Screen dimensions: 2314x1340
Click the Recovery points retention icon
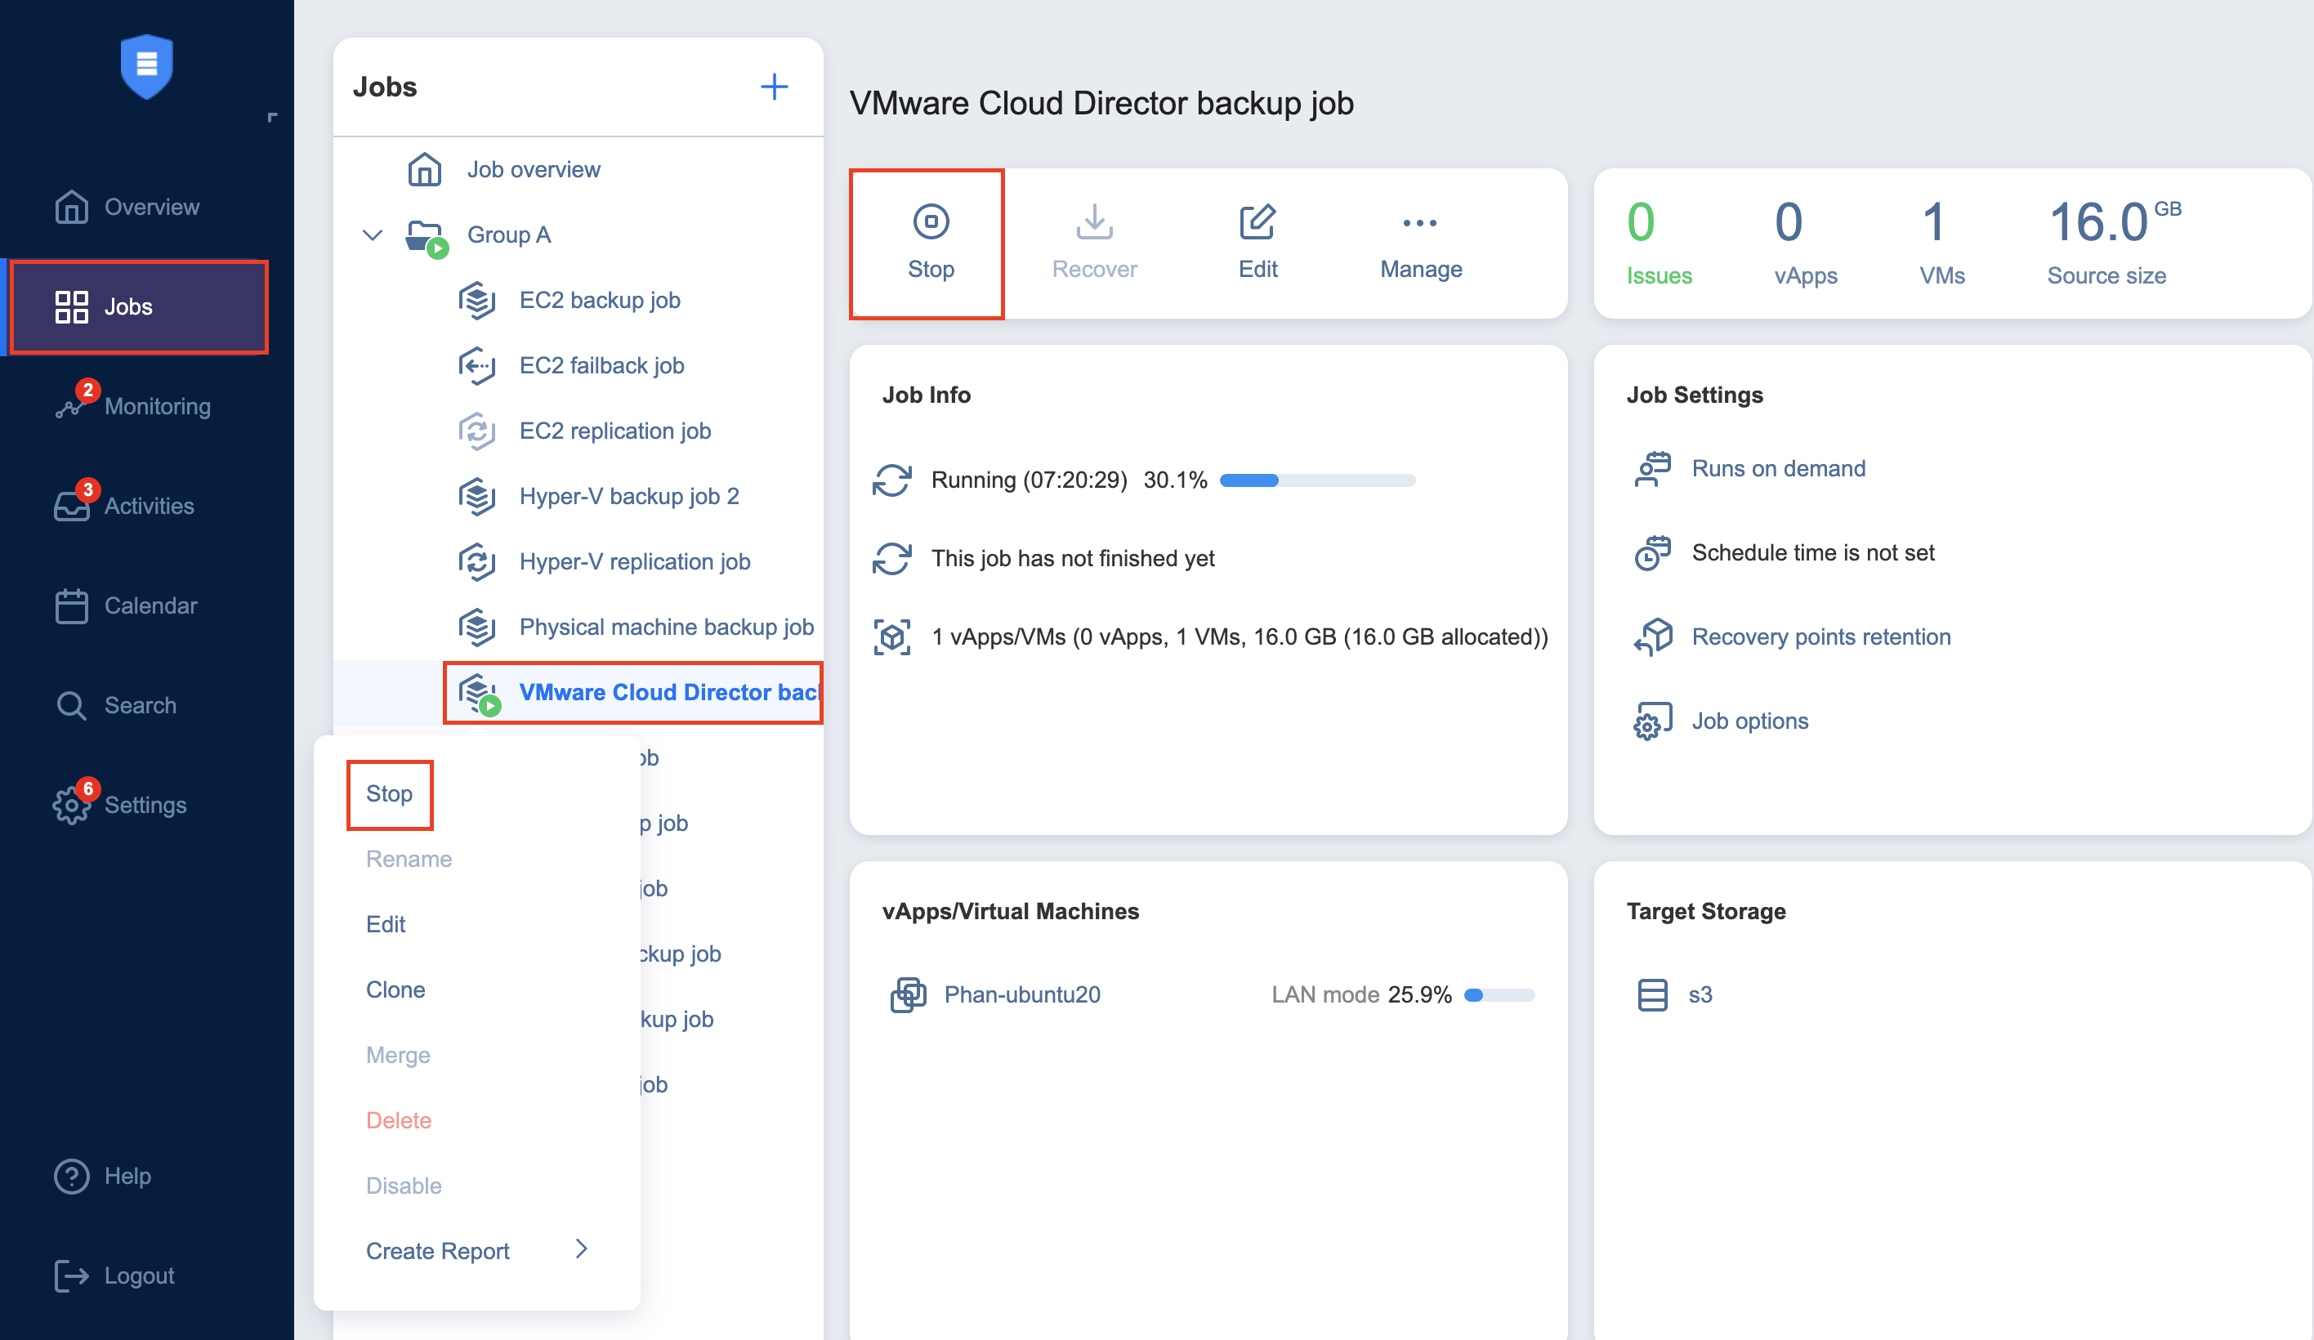1653,636
